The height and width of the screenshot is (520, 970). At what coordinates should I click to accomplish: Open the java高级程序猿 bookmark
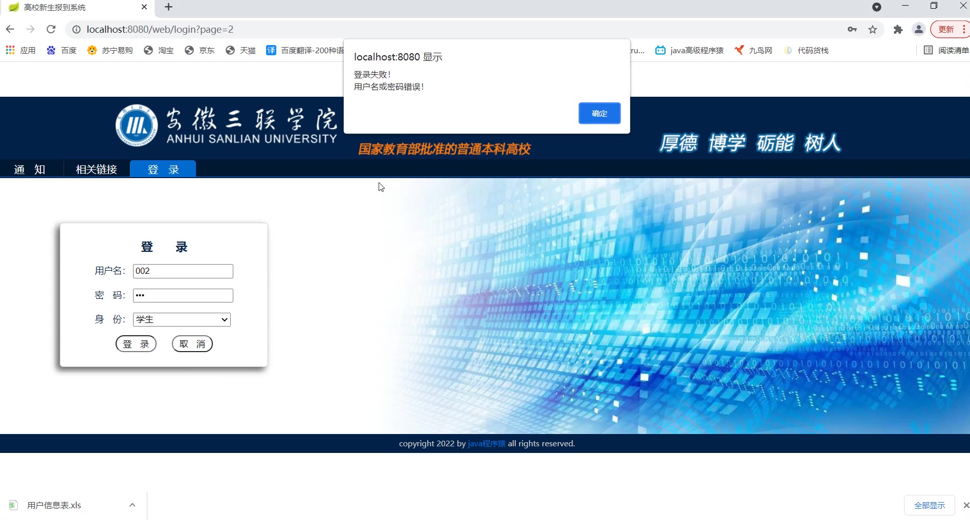pyautogui.click(x=689, y=50)
